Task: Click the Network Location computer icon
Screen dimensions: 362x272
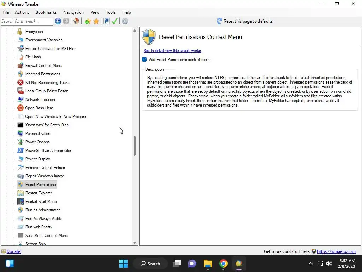Action: 21,100
